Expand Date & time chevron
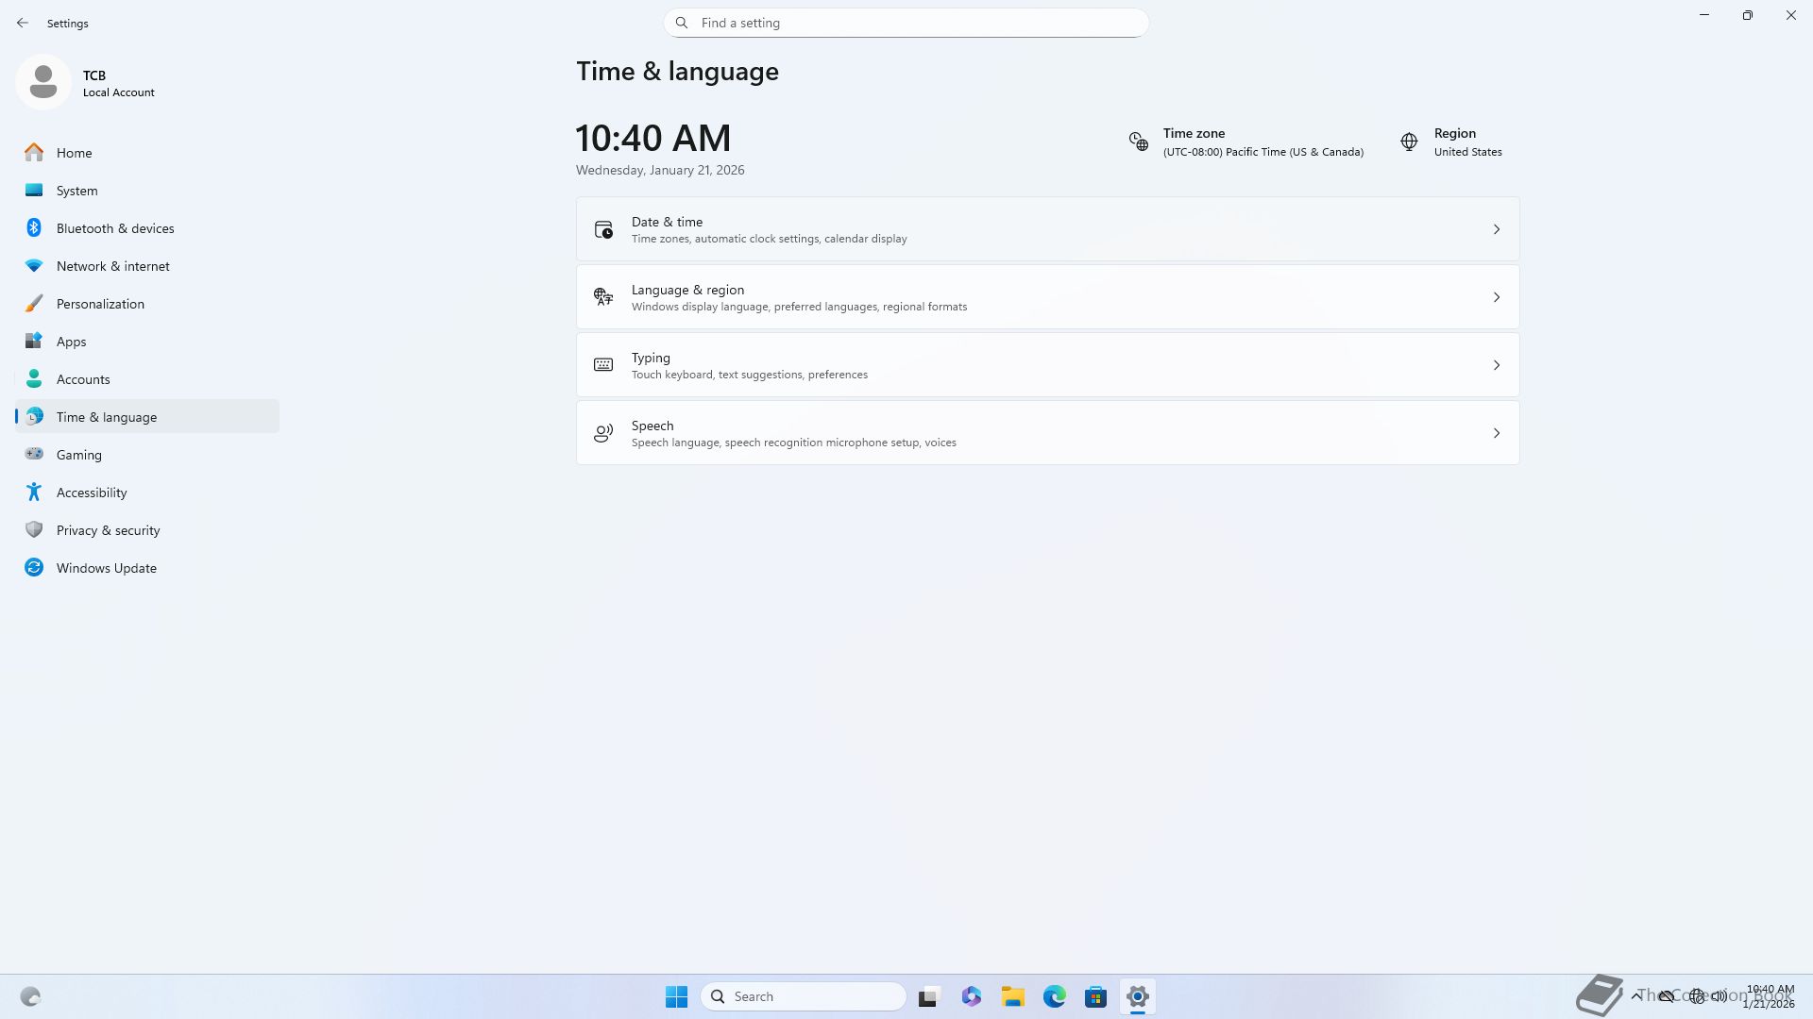Image resolution: width=1813 pixels, height=1019 pixels. click(x=1496, y=229)
